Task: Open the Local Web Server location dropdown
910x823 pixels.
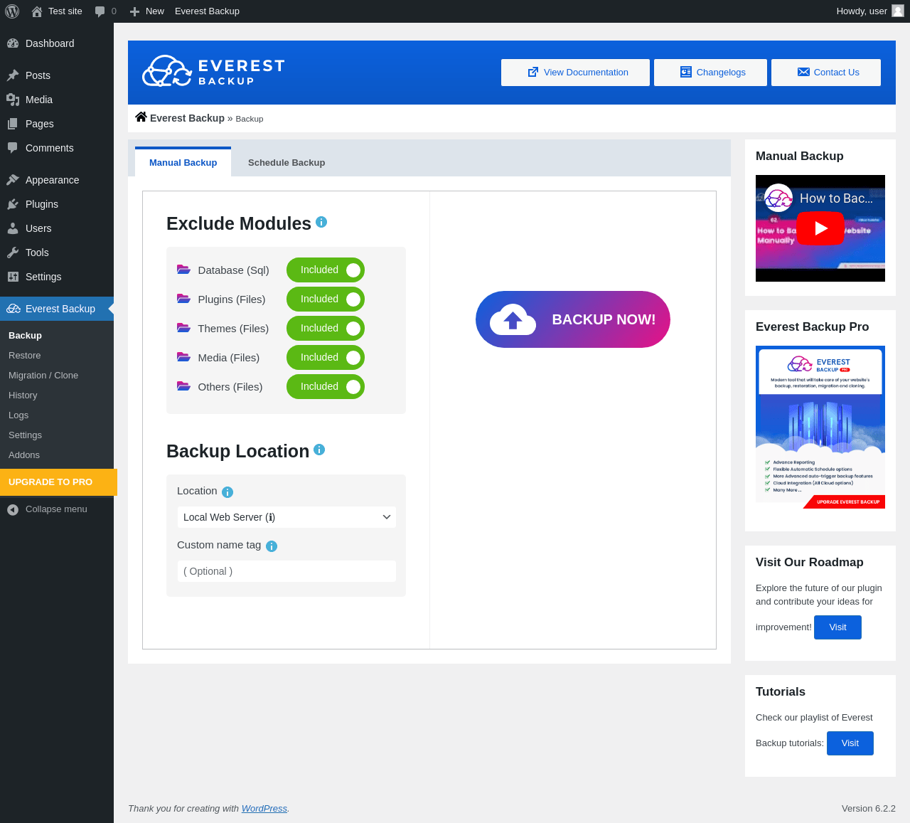Action: coord(287,517)
